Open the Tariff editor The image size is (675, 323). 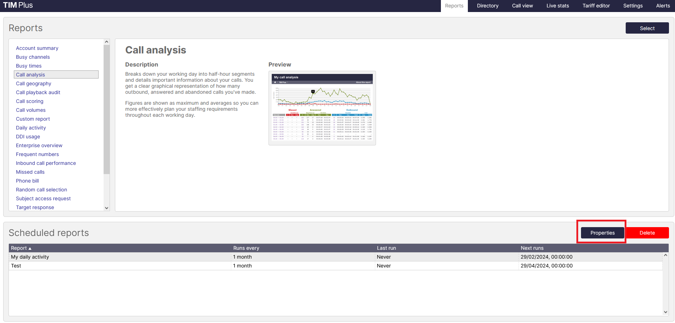(596, 6)
